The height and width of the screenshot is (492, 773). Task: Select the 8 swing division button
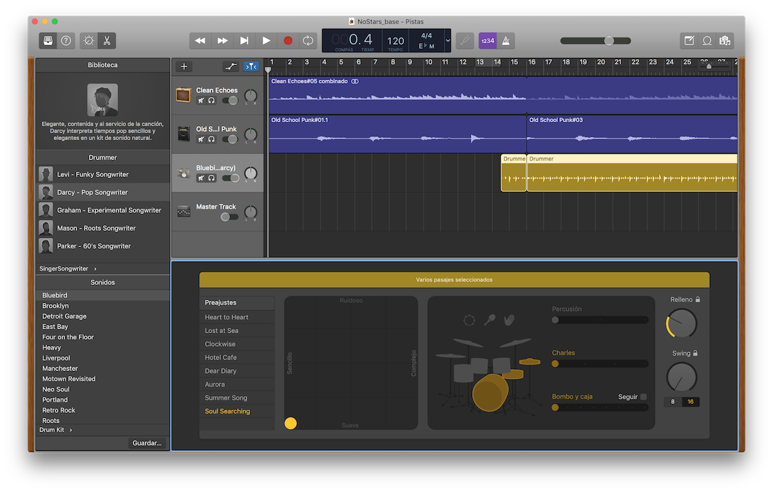(x=673, y=402)
